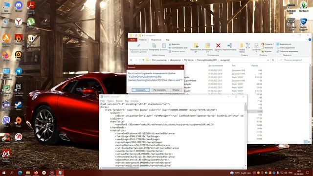This screenshot has width=313, height=176.
Task: Click Копировать в folder icon
Action: click(x=207, y=45)
